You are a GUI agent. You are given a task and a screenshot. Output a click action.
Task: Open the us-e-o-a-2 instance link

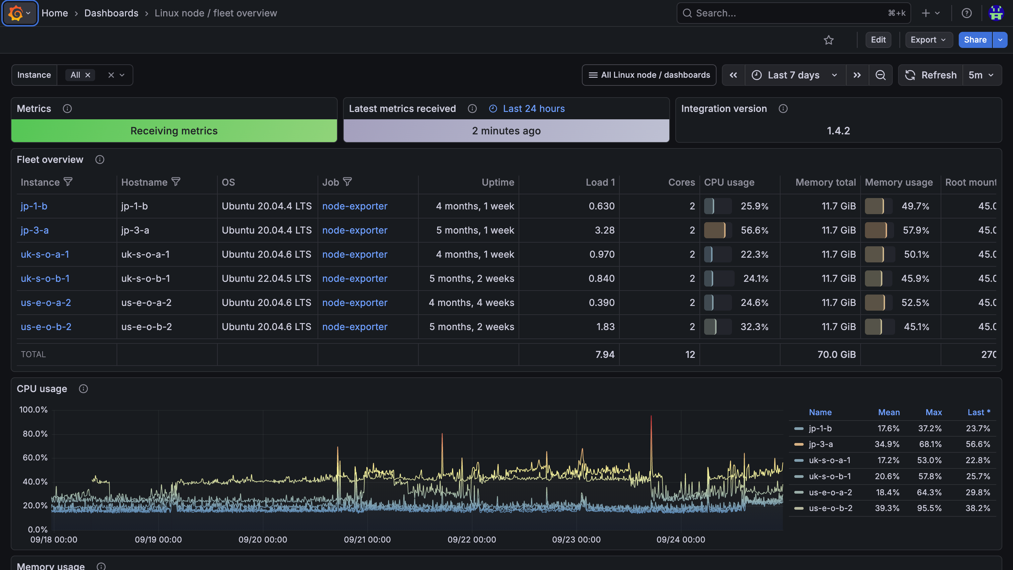click(46, 303)
